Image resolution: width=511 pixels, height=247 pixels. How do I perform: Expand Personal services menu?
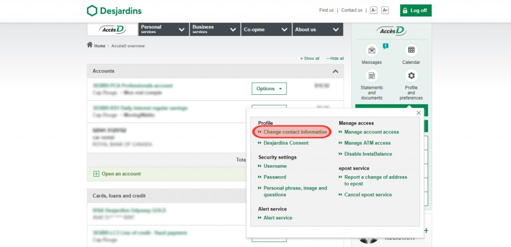coord(164,29)
